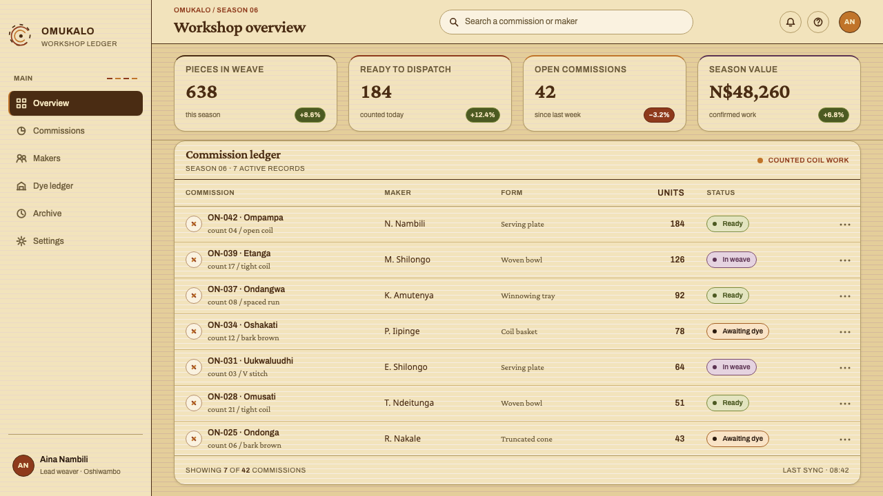Image resolution: width=883 pixels, height=496 pixels.
Task: Open more actions for ON-037 Ondangwa
Action: [x=845, y=296]
